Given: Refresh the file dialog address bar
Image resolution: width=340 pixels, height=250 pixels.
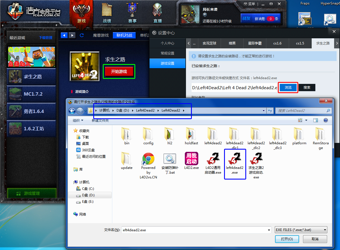Looking at the screenshot, I should pos(270,111).
